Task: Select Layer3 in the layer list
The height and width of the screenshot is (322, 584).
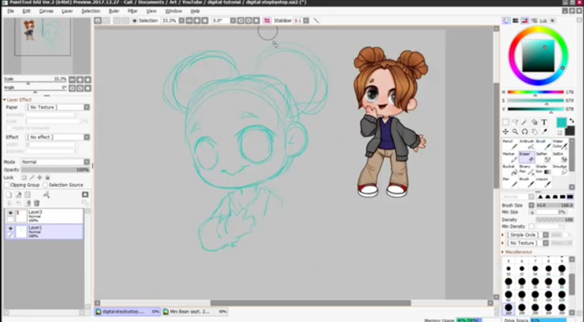Action: (44, 216)
